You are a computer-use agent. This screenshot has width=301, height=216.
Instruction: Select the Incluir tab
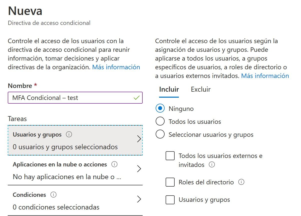169,89
